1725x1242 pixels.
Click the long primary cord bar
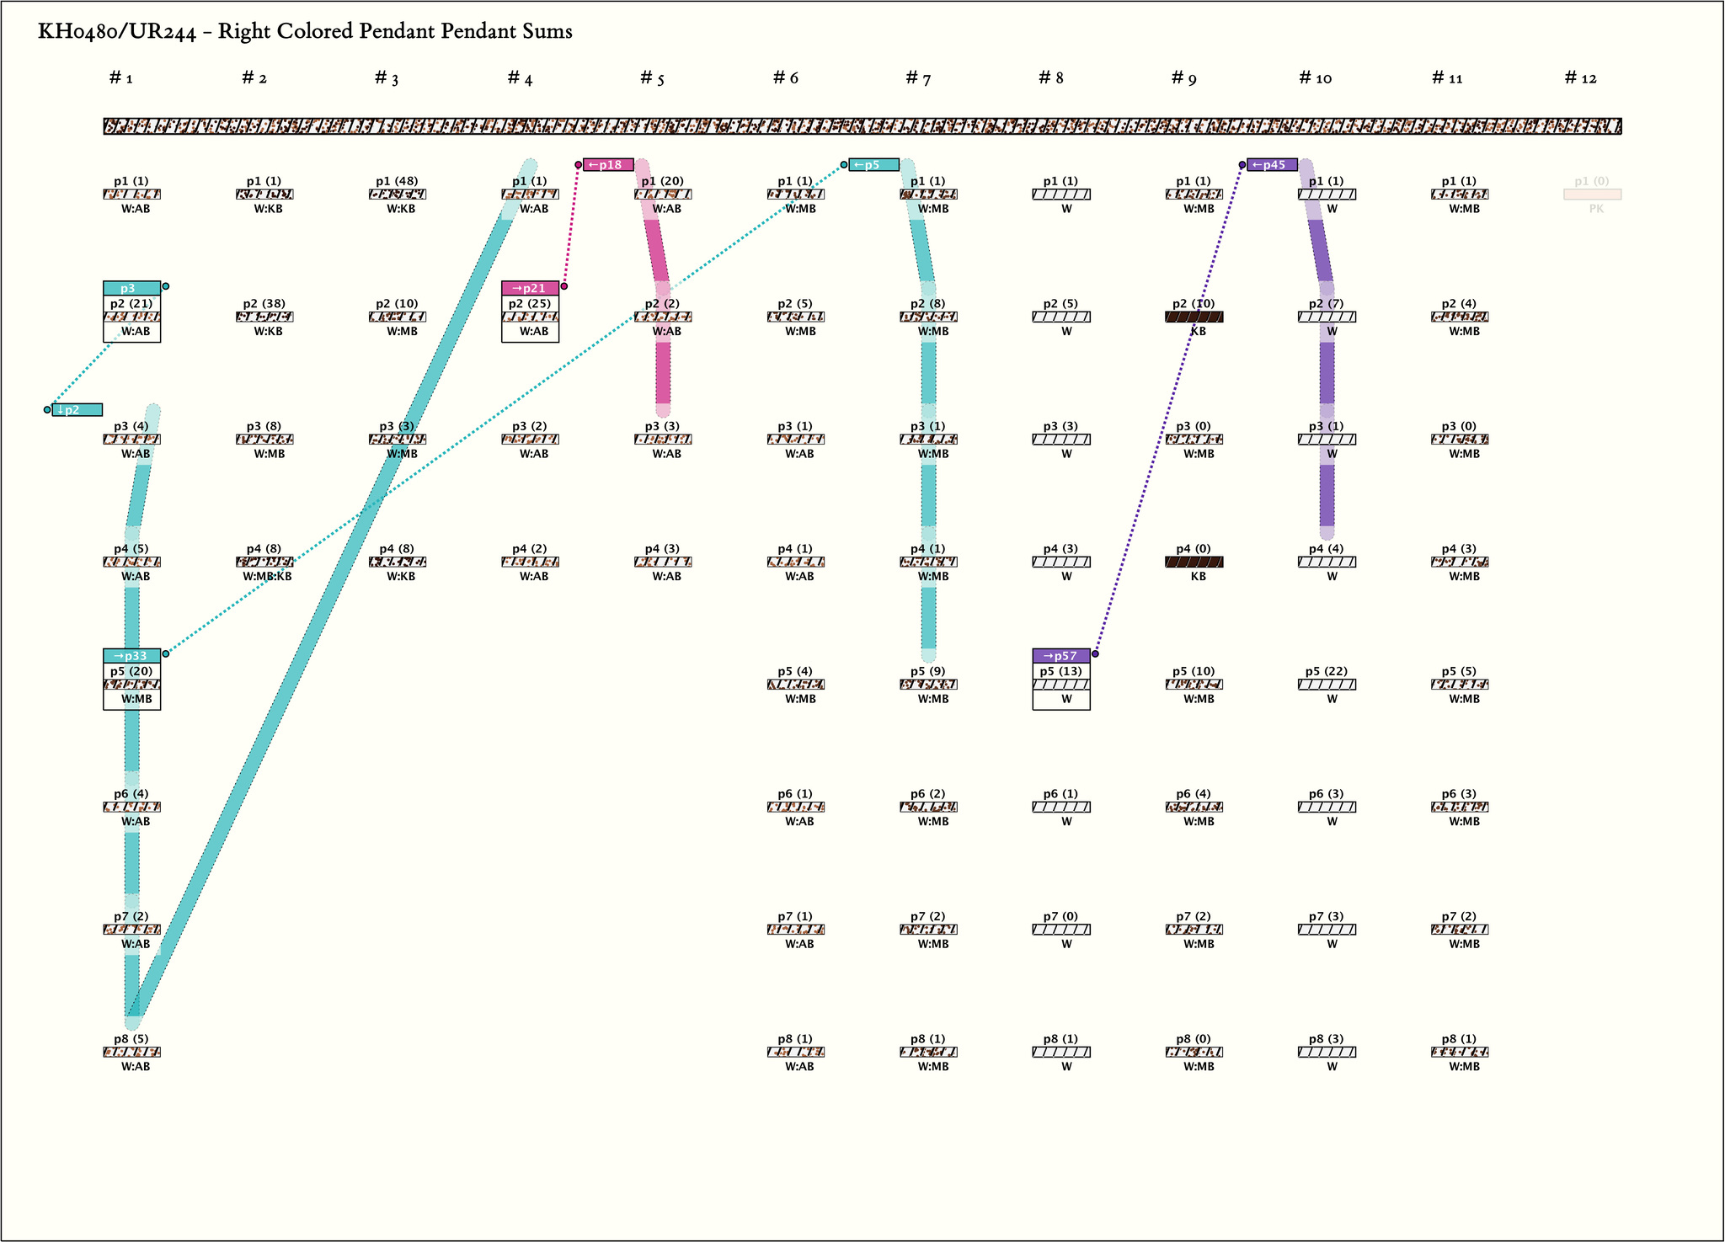[x=862, y=126]
